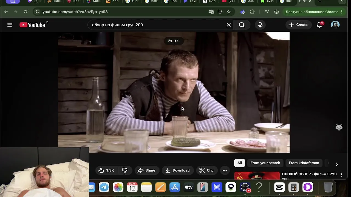Open Apple TV from the Dock
Viewport: 351px width, 197px height.
(189, 187)
